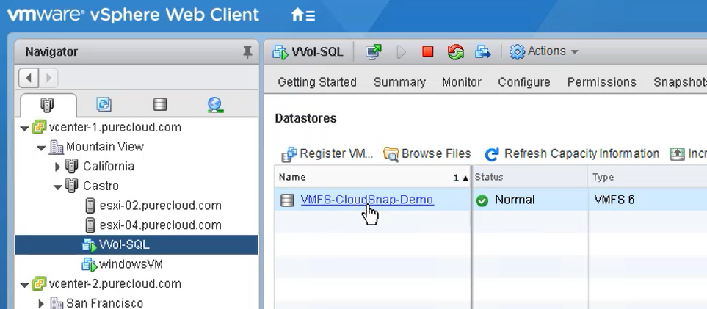Screen dimensions: 707x309
Task: Go back with navigator history arrow
Action: [29, 78]
